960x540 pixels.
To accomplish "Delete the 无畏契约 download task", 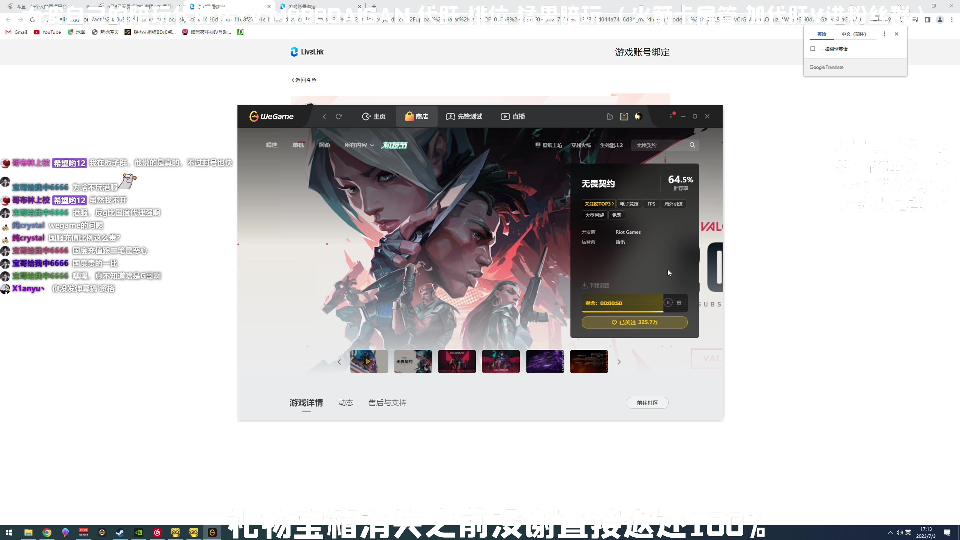I will point(679,302).
